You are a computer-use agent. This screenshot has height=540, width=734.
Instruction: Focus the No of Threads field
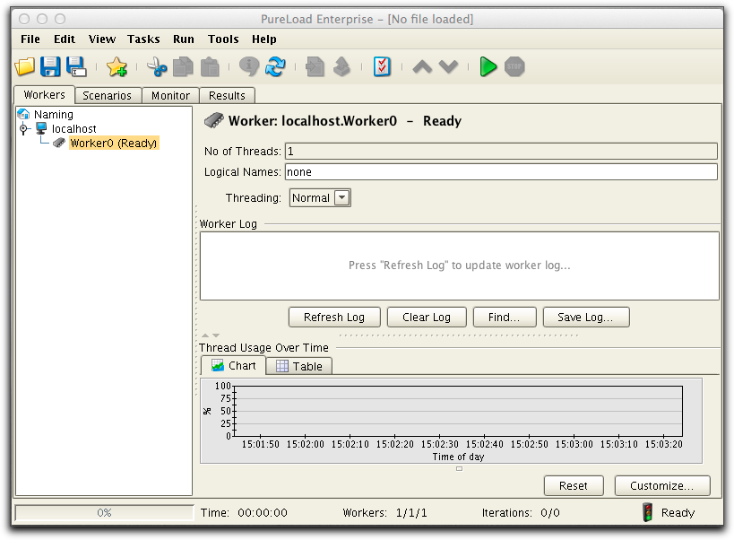click(x=501, y=152)
